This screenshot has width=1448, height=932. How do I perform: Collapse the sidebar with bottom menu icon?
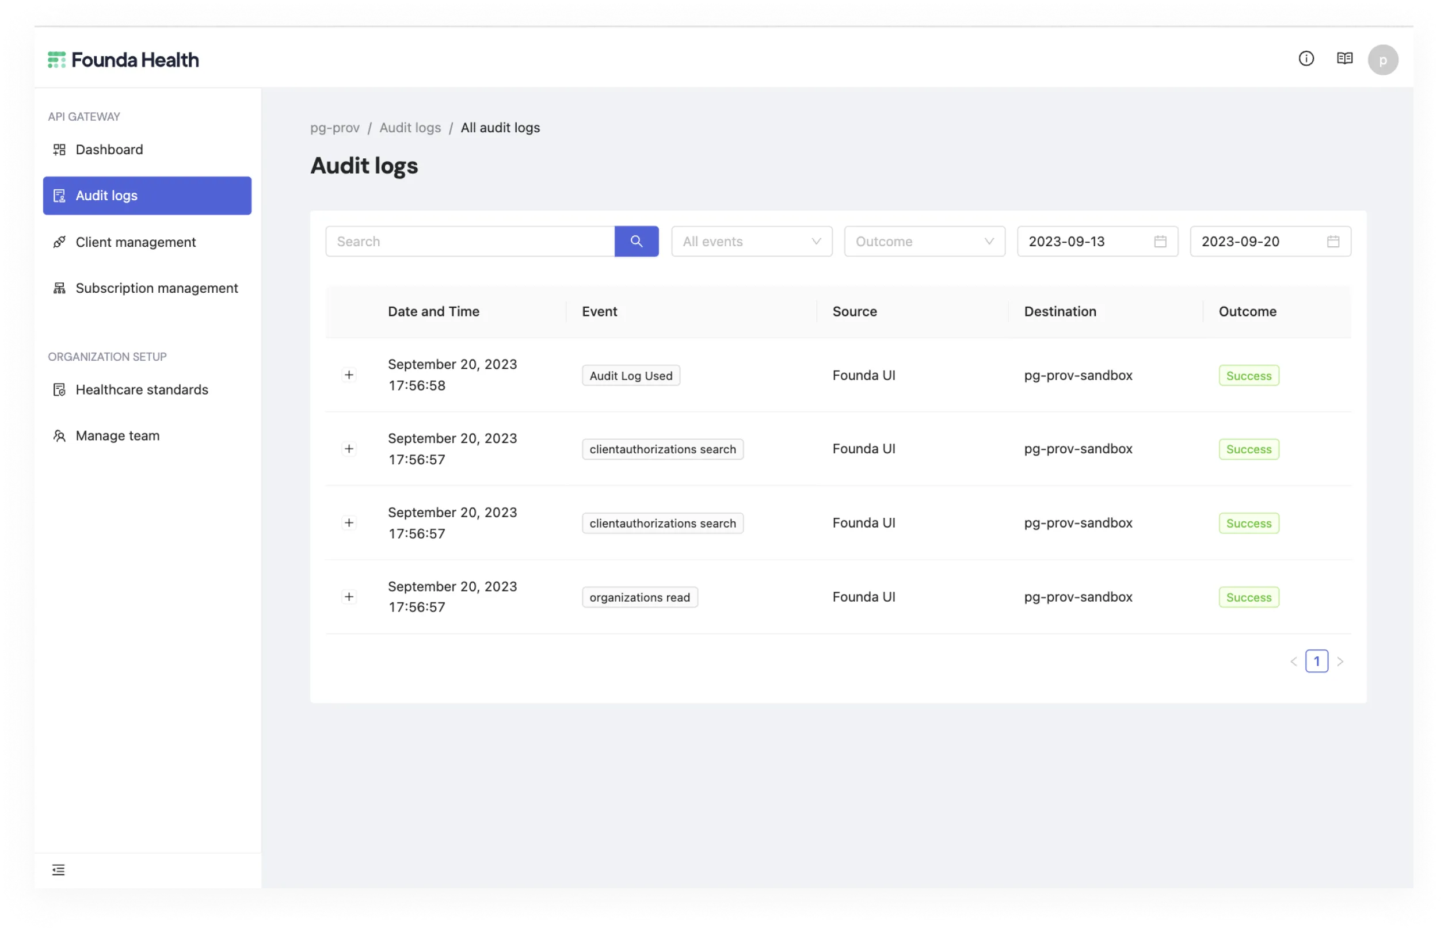58,870
